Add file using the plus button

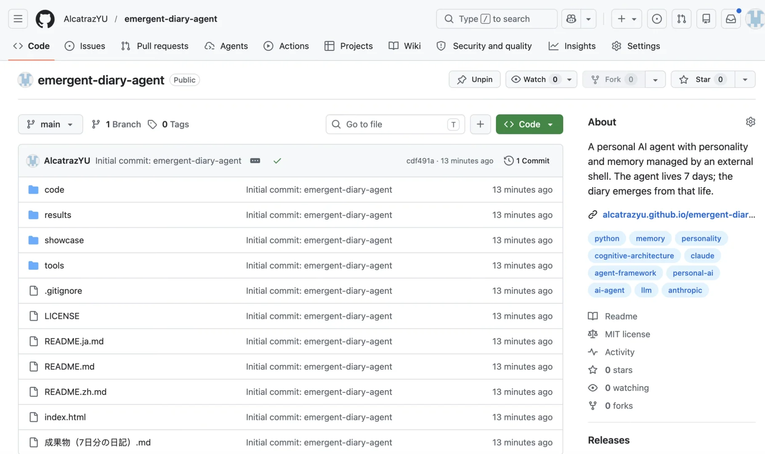(480, 124)
